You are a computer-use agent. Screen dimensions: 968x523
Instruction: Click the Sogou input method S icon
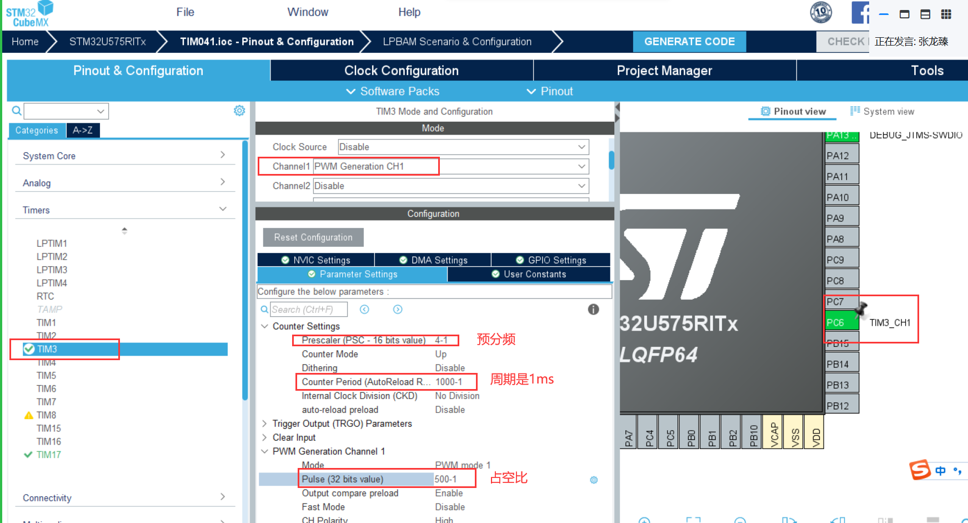pyautogui.click(x=920, y=470)
